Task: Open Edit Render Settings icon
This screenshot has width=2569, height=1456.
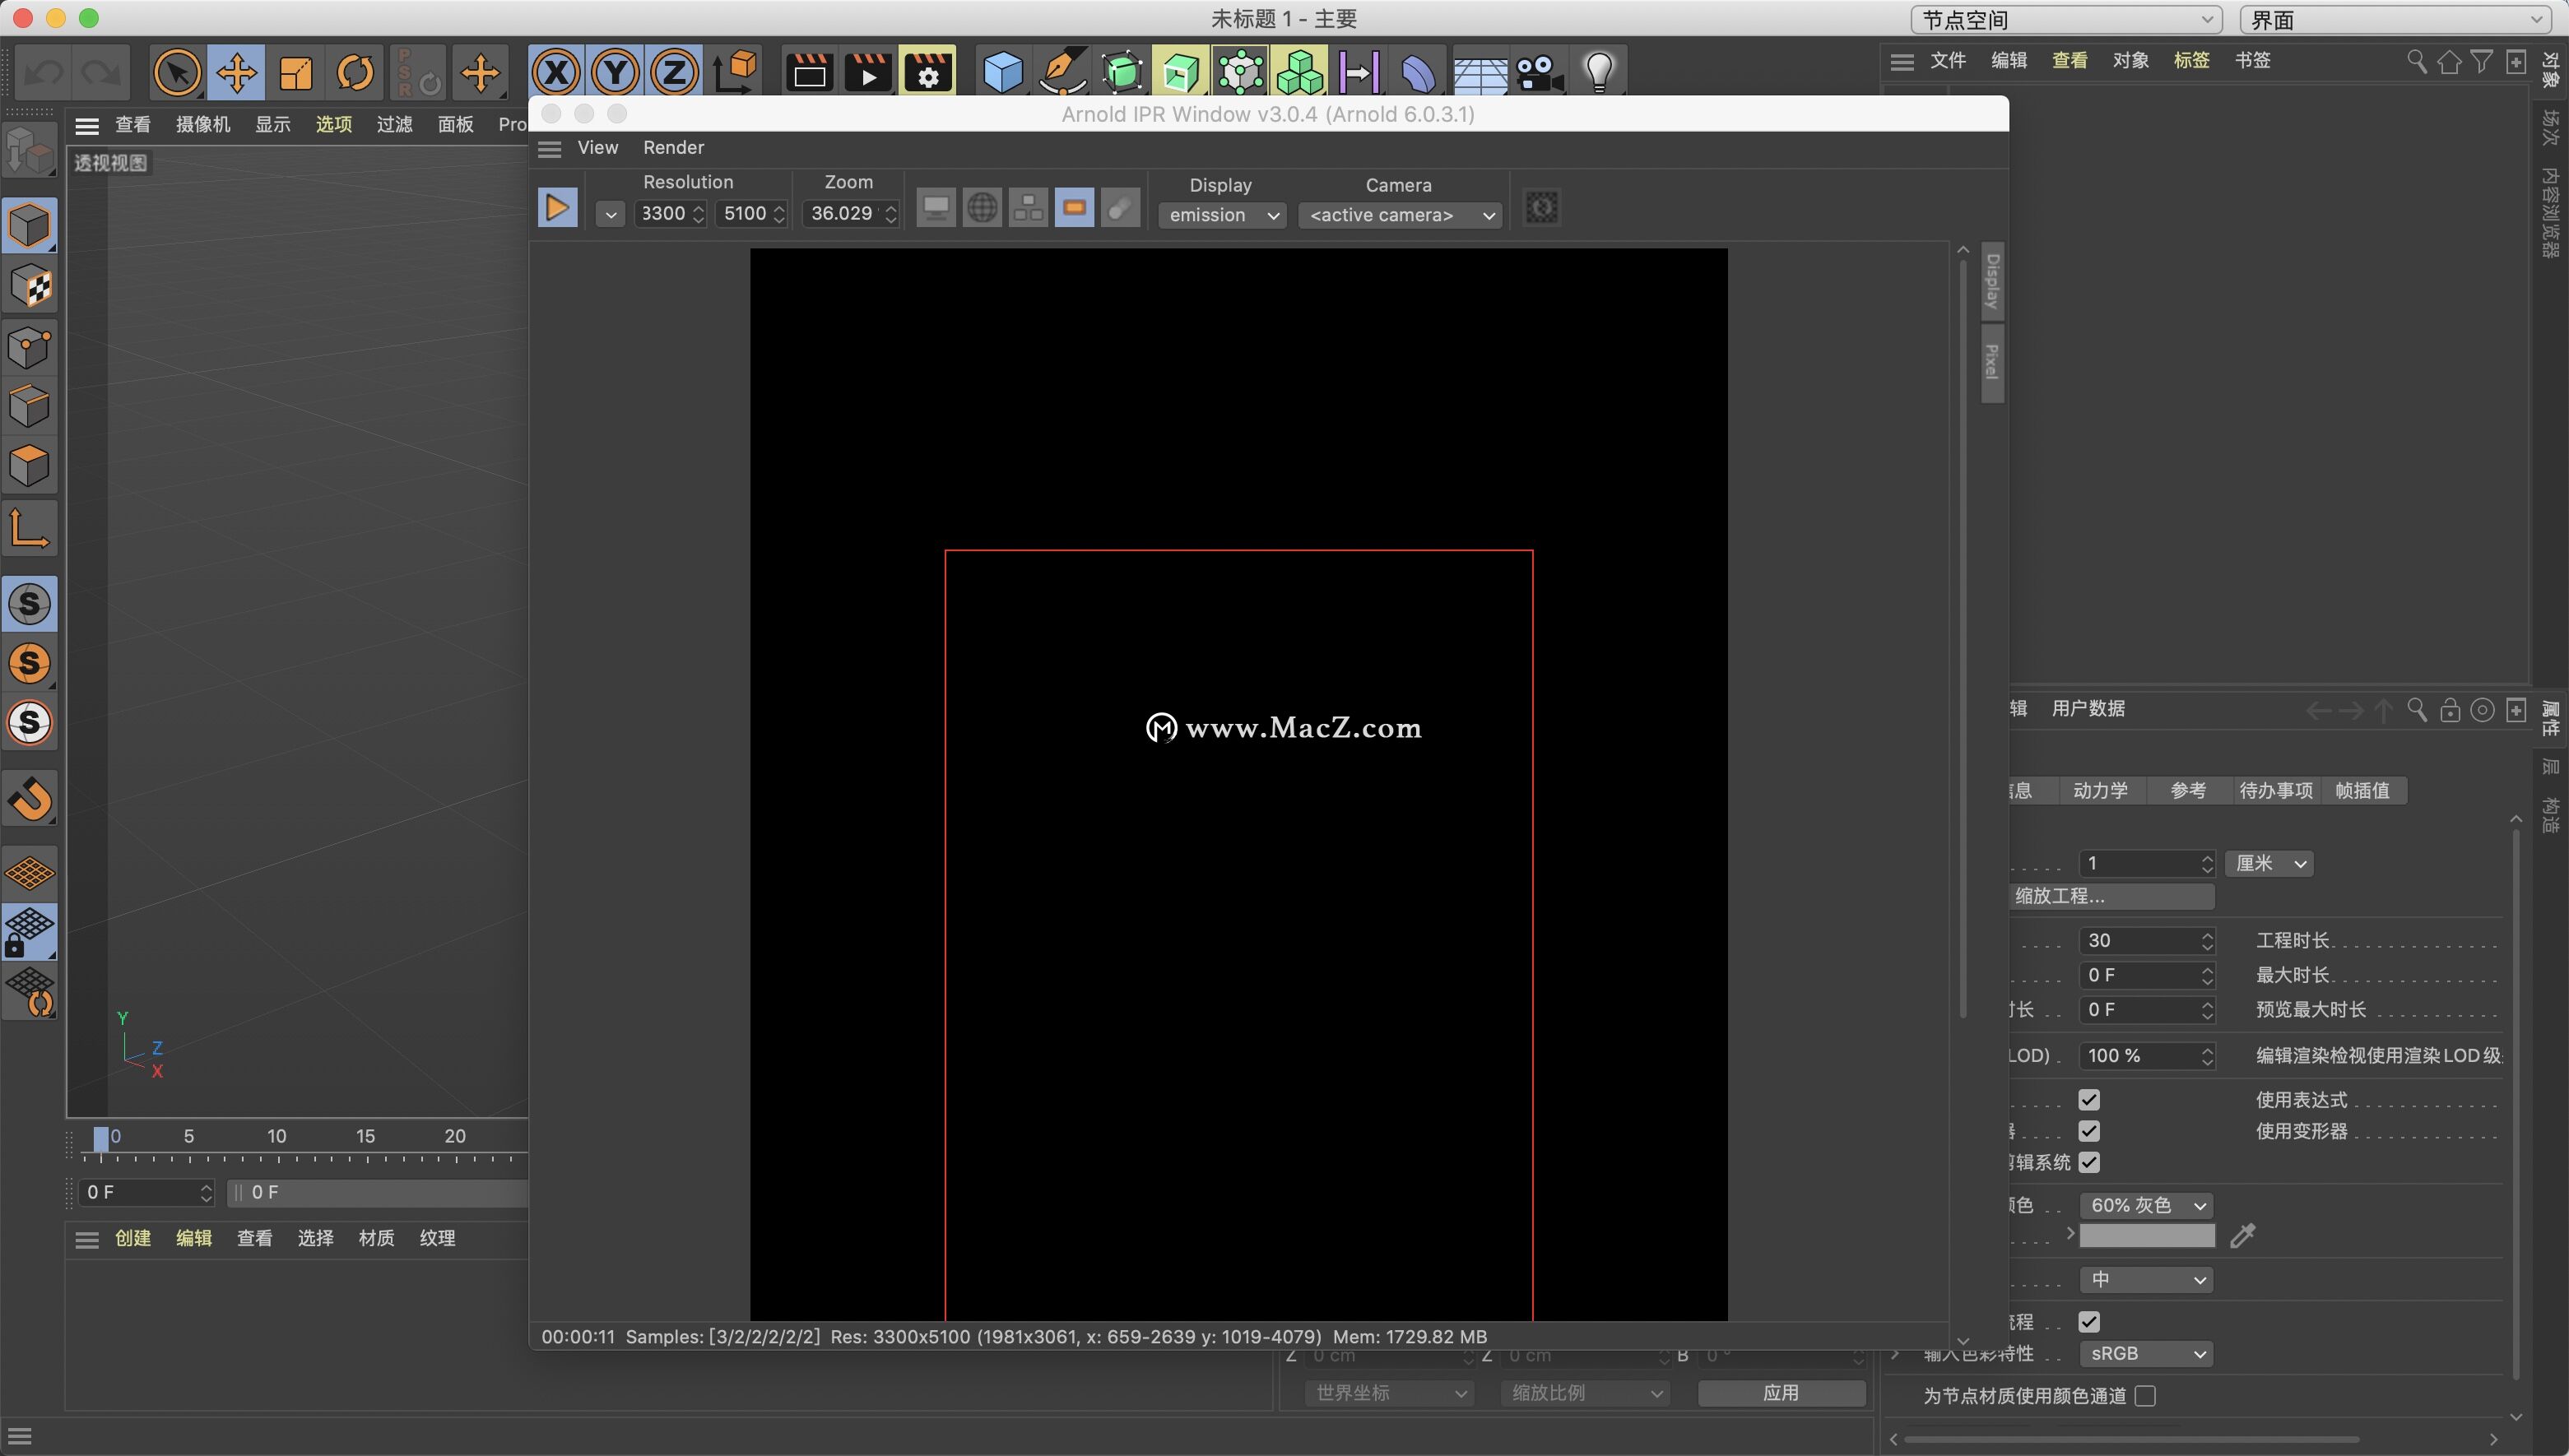Action: pyautogui.click(x=927, y=72)
